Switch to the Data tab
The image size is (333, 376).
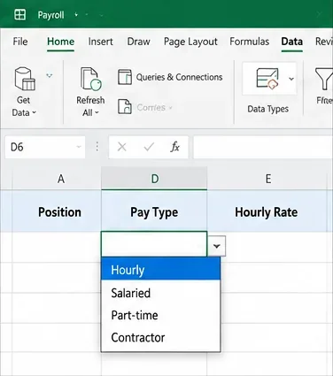291,42
